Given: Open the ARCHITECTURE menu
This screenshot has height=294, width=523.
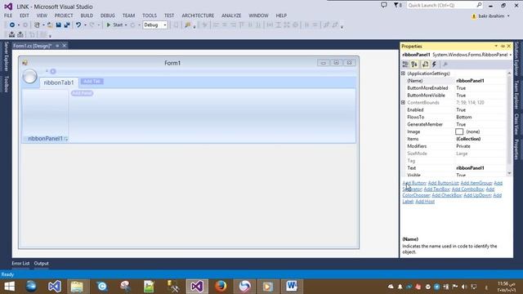Looking at the screenshot, I should point(198,16).
